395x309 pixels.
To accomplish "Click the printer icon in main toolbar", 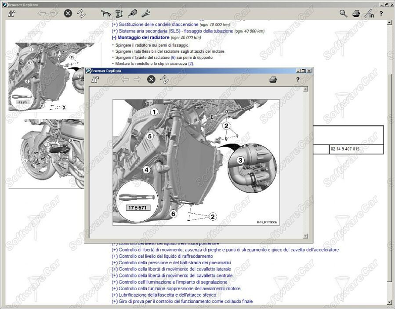I will [x=356, y=14].
